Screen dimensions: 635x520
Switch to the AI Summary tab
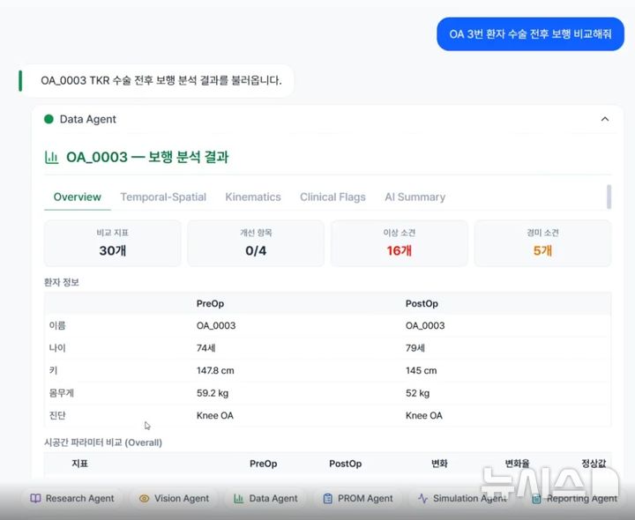[415, 197]
